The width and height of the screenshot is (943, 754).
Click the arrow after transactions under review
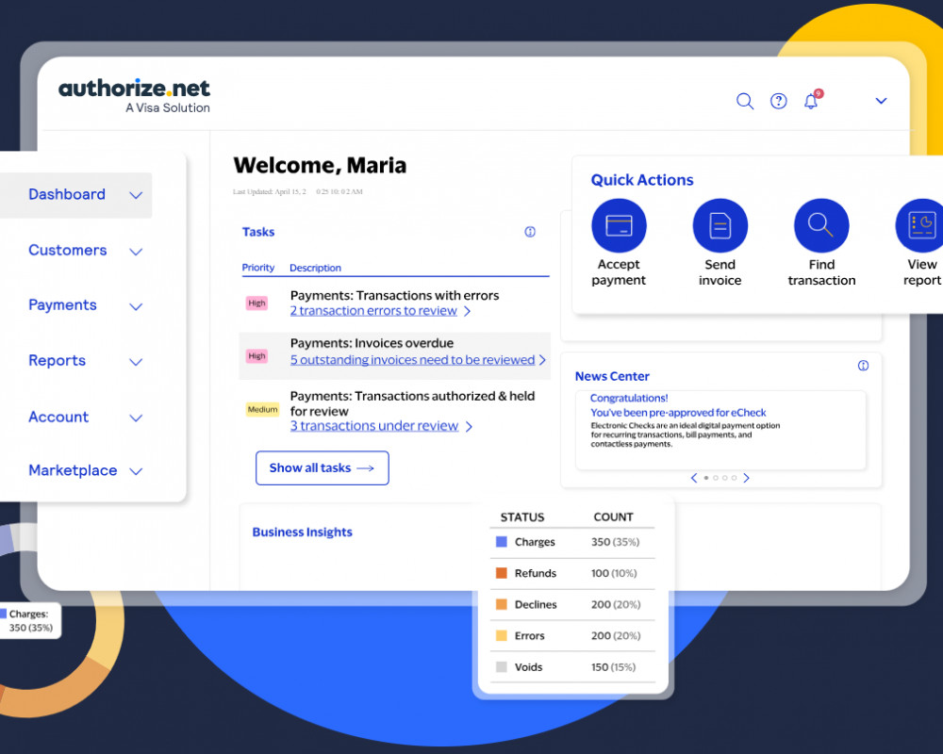469,426
